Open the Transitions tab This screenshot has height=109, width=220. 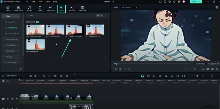(x=51, y=9)
